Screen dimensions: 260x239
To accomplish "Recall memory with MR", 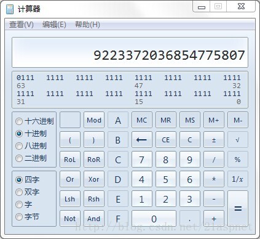I will (x=166, y=120).
